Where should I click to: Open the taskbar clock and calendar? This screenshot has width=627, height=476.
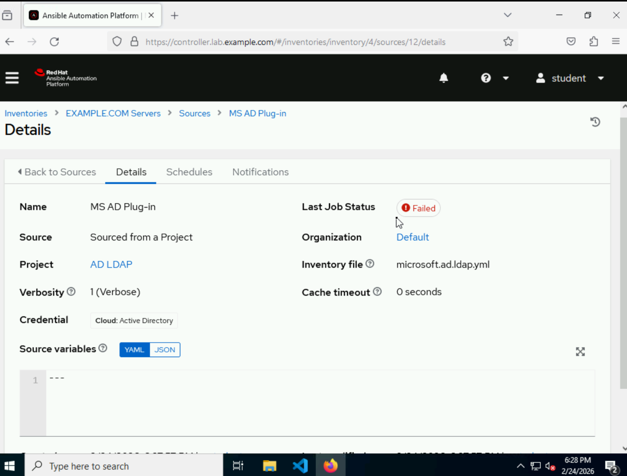point(578,465)
